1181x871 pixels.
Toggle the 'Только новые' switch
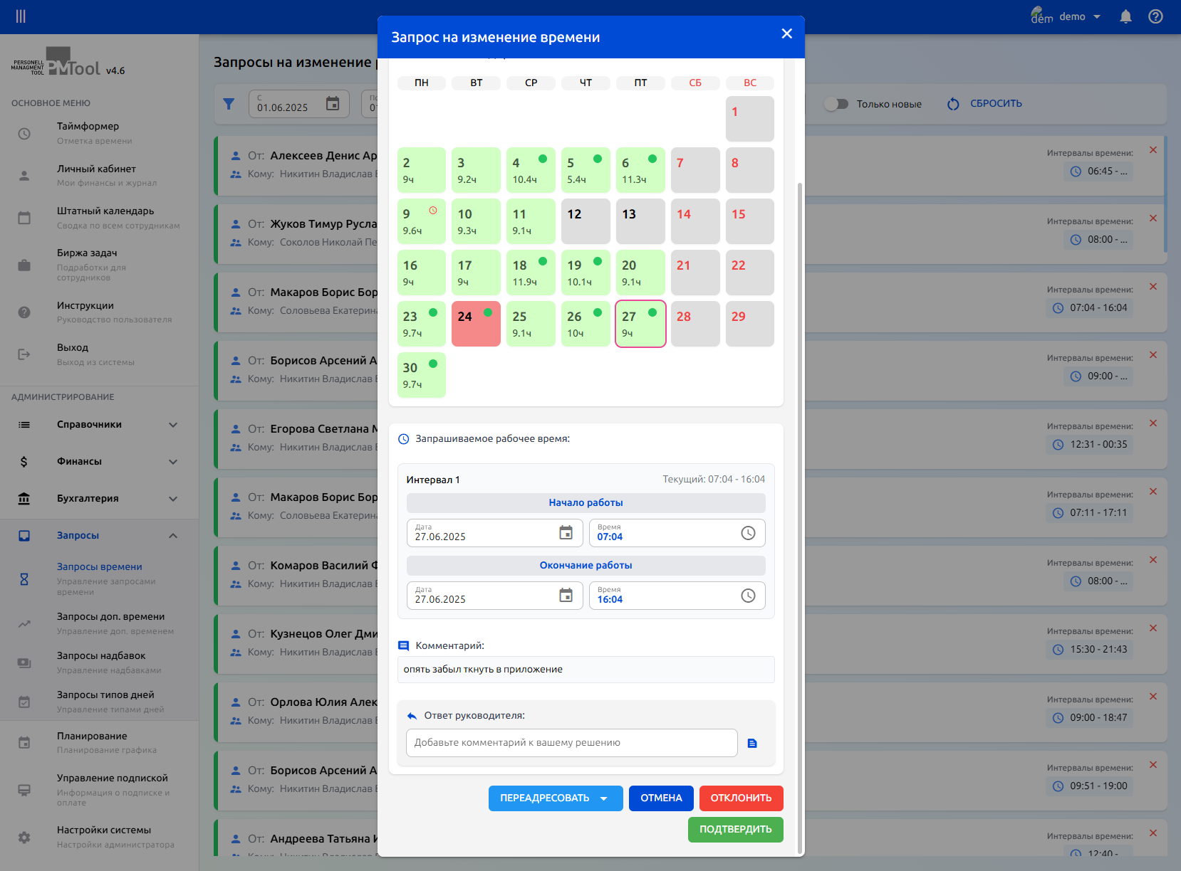pyautogui.click(x=836, y=104)
